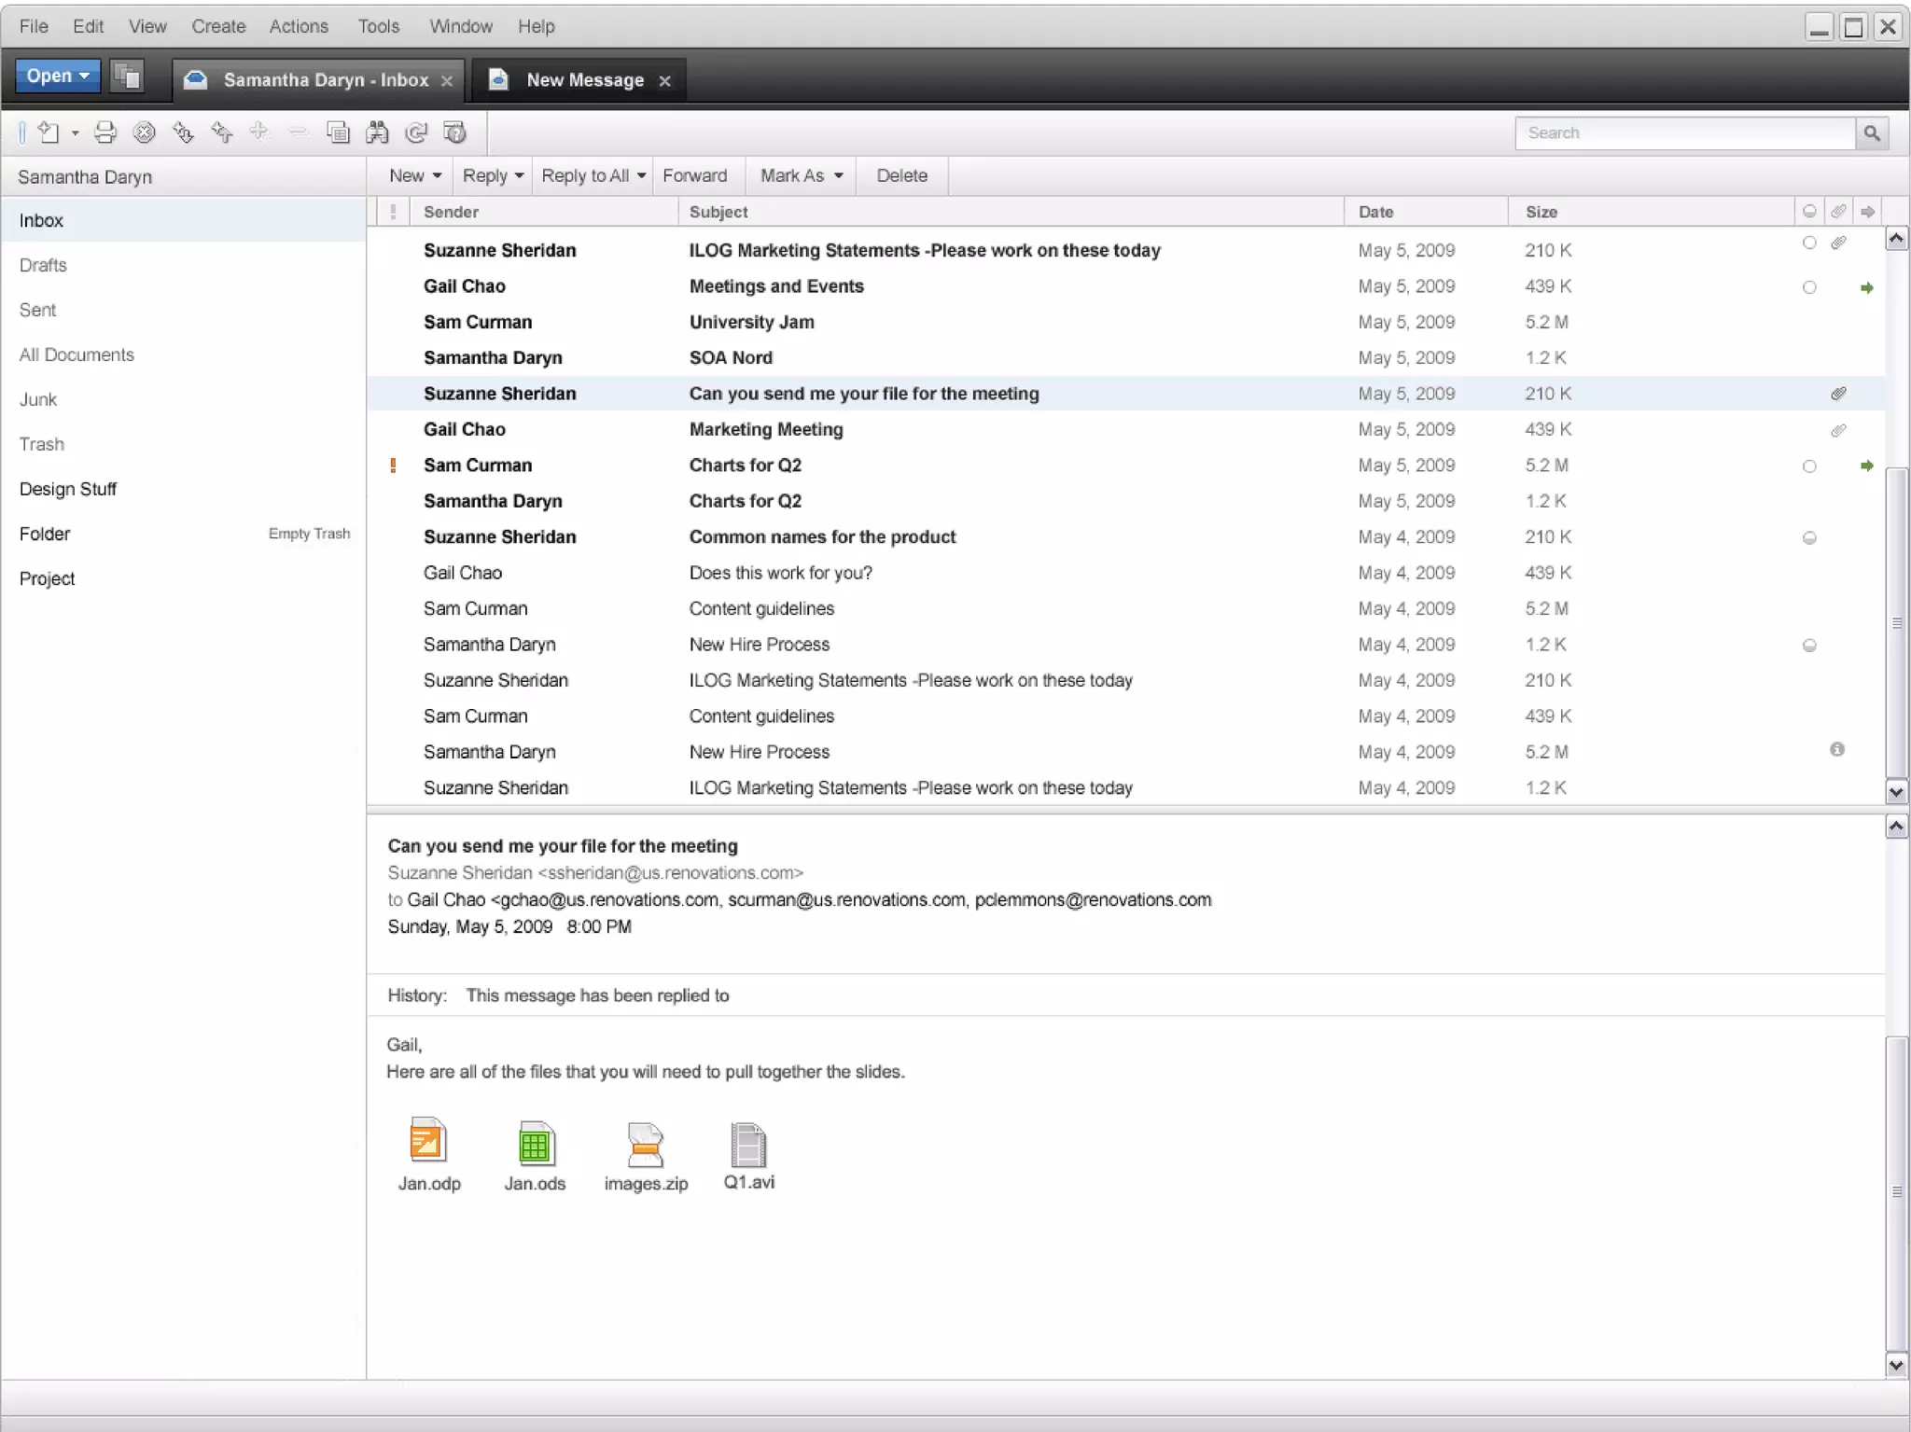1911x1432 pixels.
Task: Switch to the New Message tab
Action: [584, 80]
